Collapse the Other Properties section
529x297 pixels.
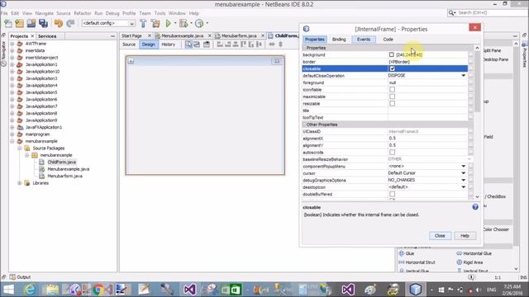[304, 125]
